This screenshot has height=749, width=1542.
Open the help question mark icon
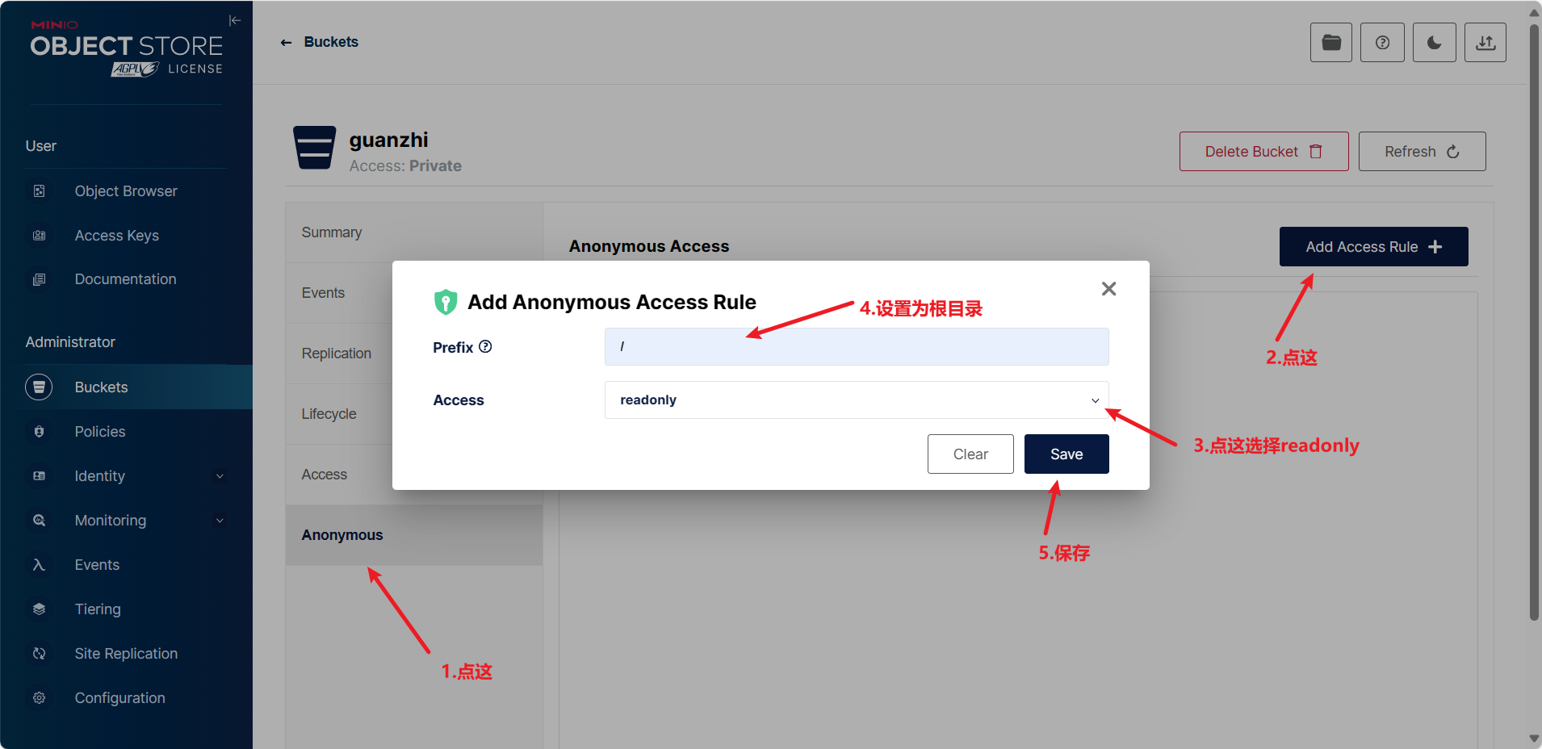coord(1382,43)
